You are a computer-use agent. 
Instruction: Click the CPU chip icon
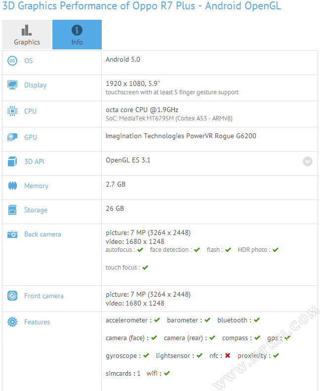point(12,111)
